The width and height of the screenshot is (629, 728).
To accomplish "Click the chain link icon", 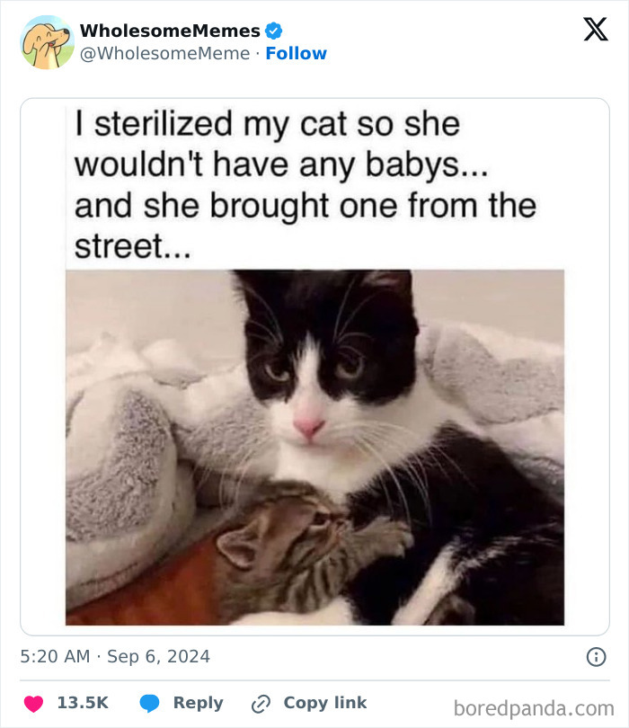I will click(261, 703).
